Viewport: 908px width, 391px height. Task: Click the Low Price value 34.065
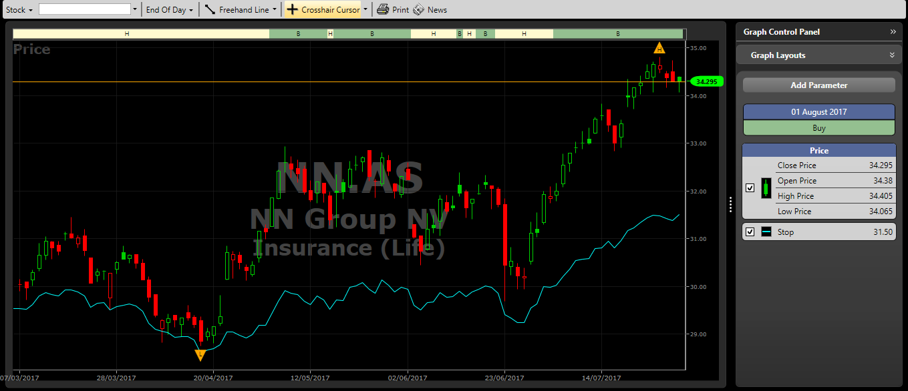(x=881, y=212)
